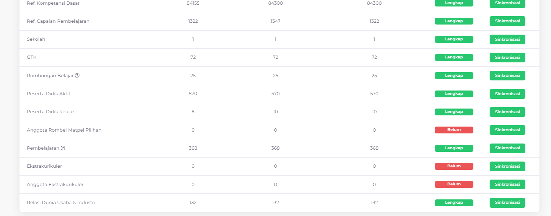Click the Lengkap status beside Pembelajaran
The image size is (551, 216).
tap(454, 148)
